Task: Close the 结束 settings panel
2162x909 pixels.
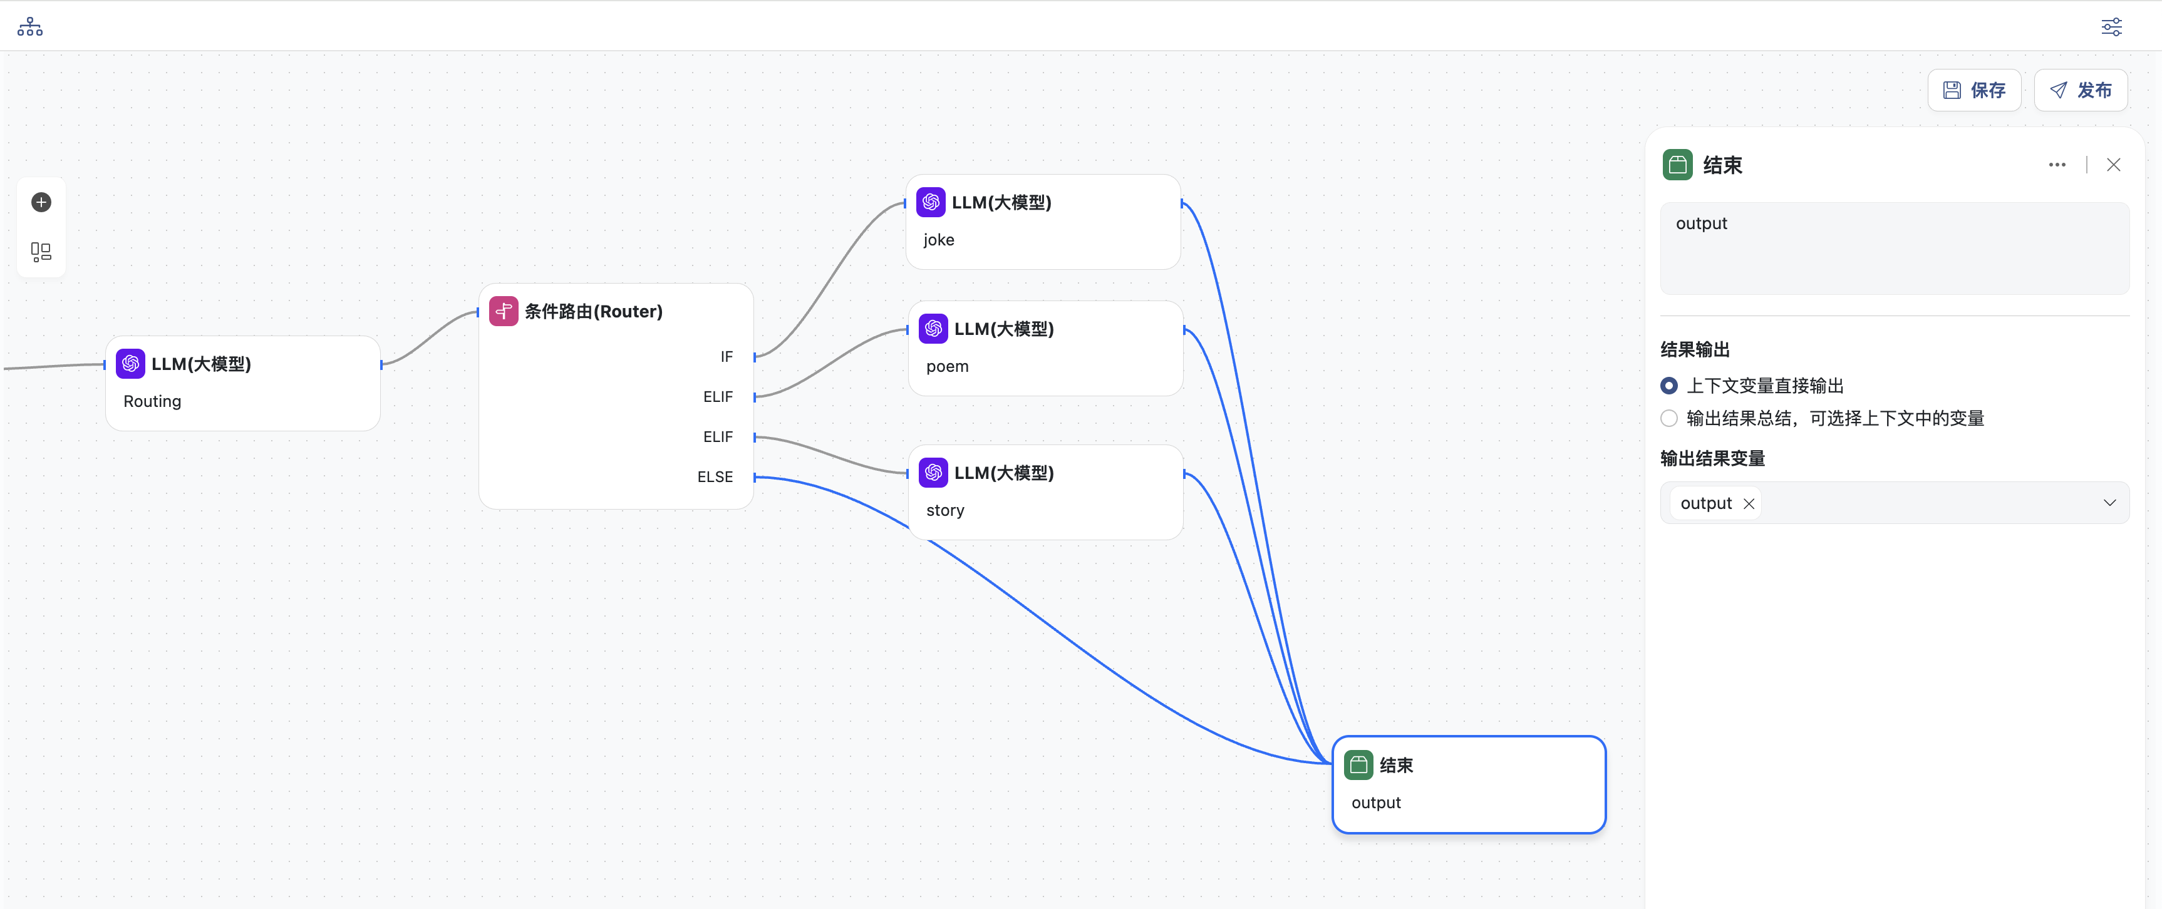Action: [2113, 165]
